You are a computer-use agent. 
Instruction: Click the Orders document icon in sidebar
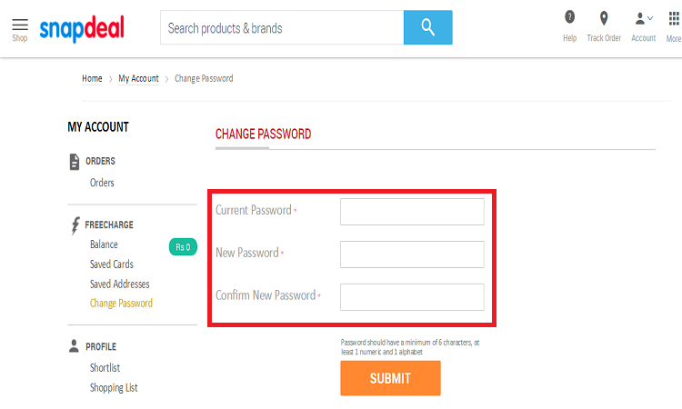click(x=75, y=162)
